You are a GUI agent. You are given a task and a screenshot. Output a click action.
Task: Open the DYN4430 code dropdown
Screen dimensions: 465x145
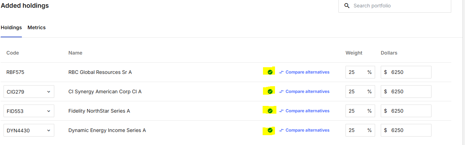point(29,130)
